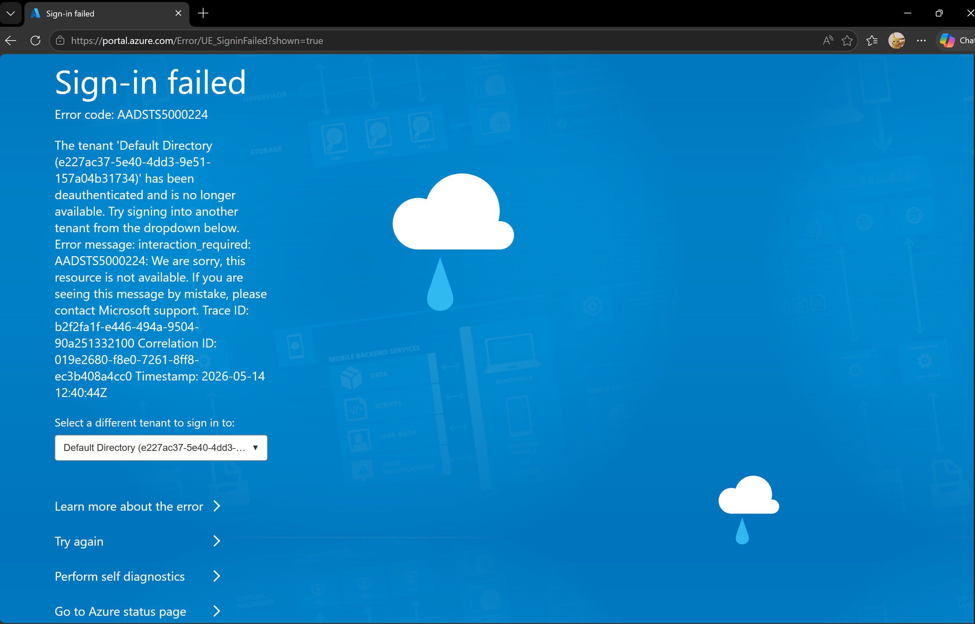Refresh the current page

click(36, 41)
